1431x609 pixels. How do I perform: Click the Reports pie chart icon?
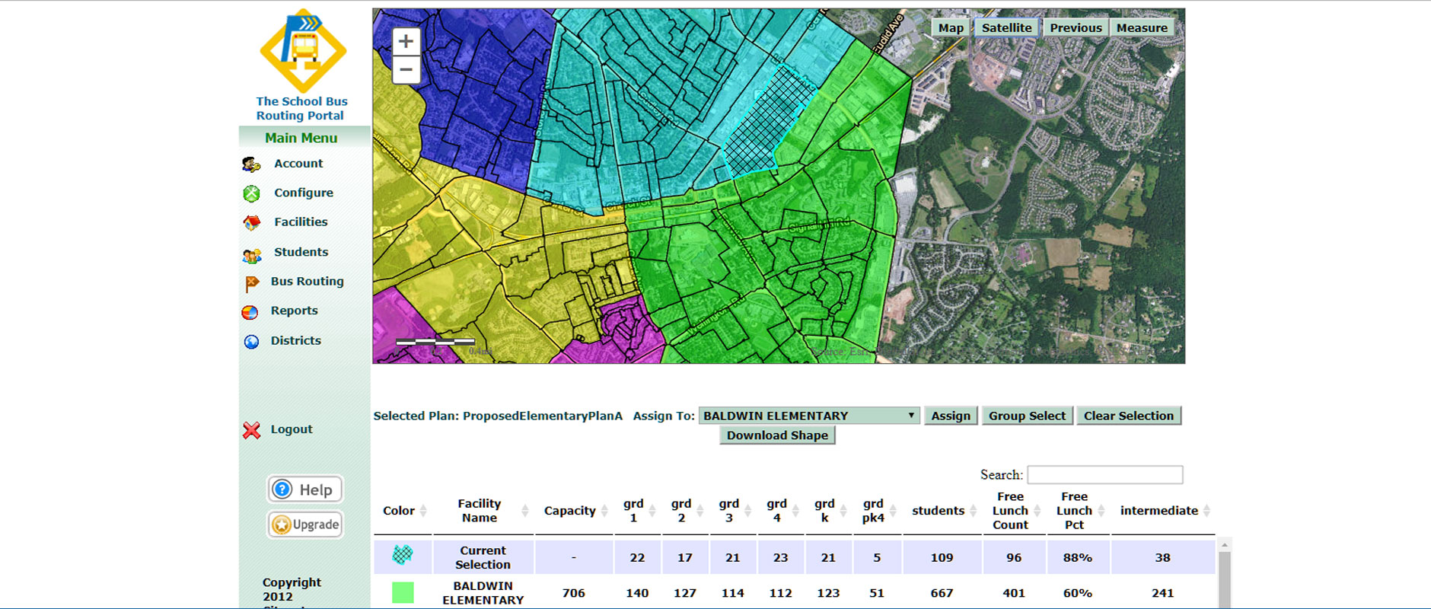pos(250,312)
